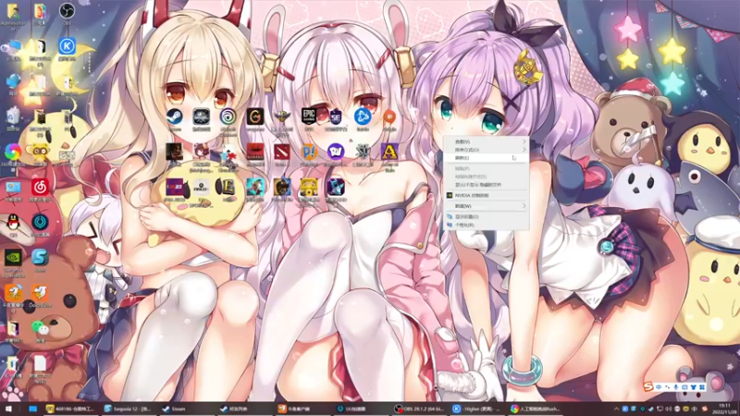Open Personalize (R) context menu entry

(487, 225)
